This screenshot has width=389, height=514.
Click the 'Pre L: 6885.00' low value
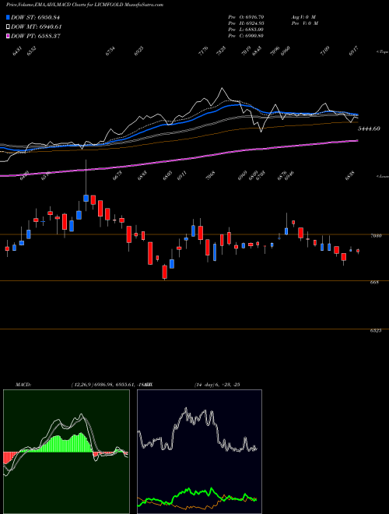pos(246,30)
